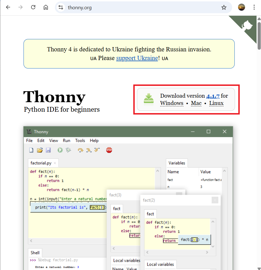
Task: Open an existing file in Thonny
Action: coord(39,150)
